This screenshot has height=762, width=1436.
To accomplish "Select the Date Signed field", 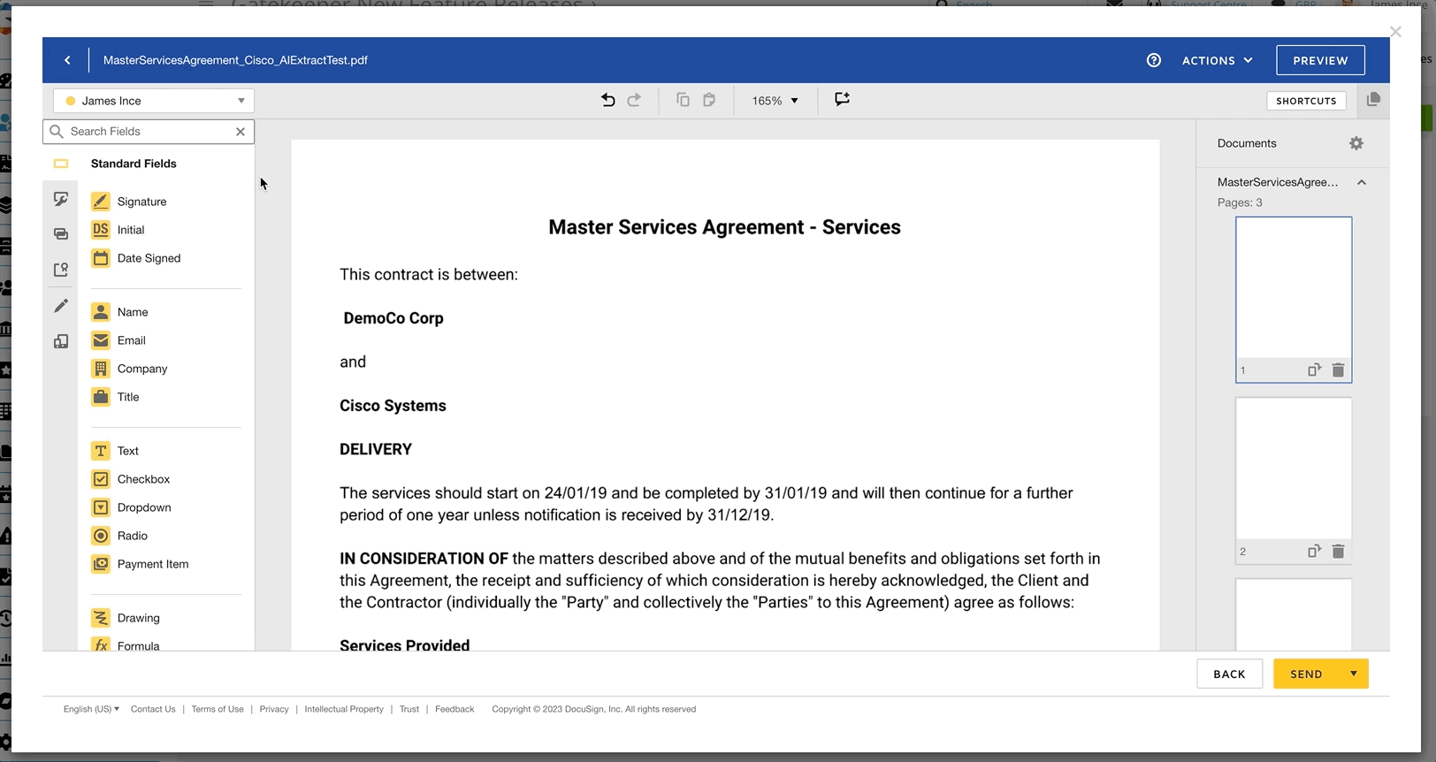I will pos(136,258).
